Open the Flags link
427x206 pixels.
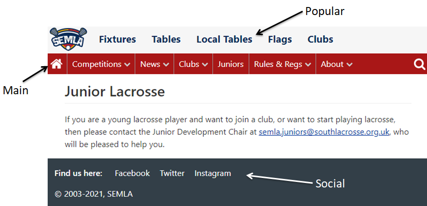(280, 40)
